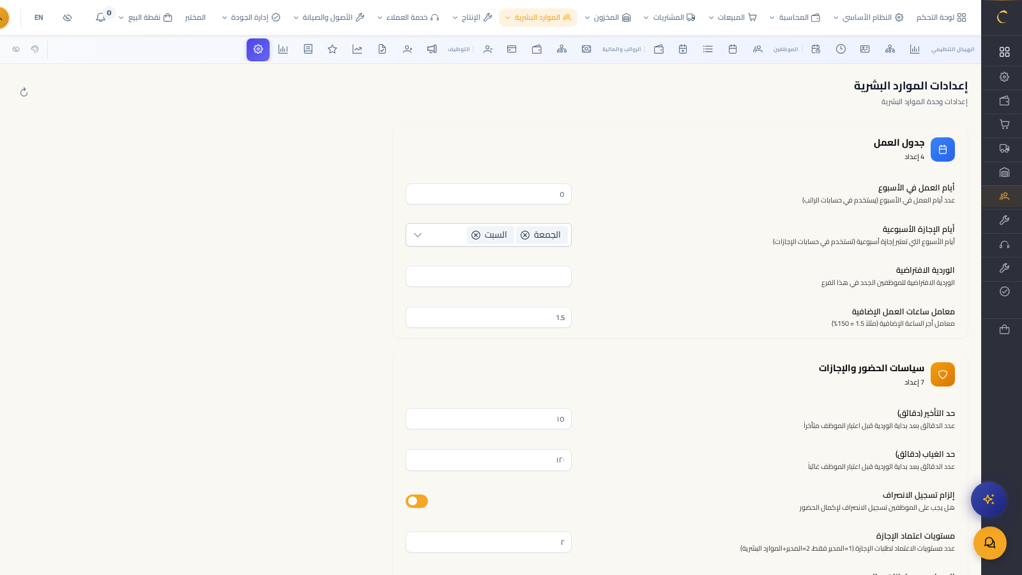This screenshot has height=575, width=1022.
Task: Open the المختبر menu item
Action: coord(195,17)
